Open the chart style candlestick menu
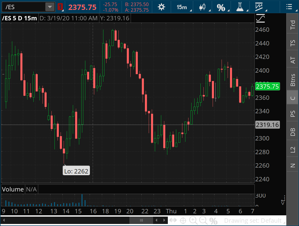299x226 pixels. (x=202, y=7)
